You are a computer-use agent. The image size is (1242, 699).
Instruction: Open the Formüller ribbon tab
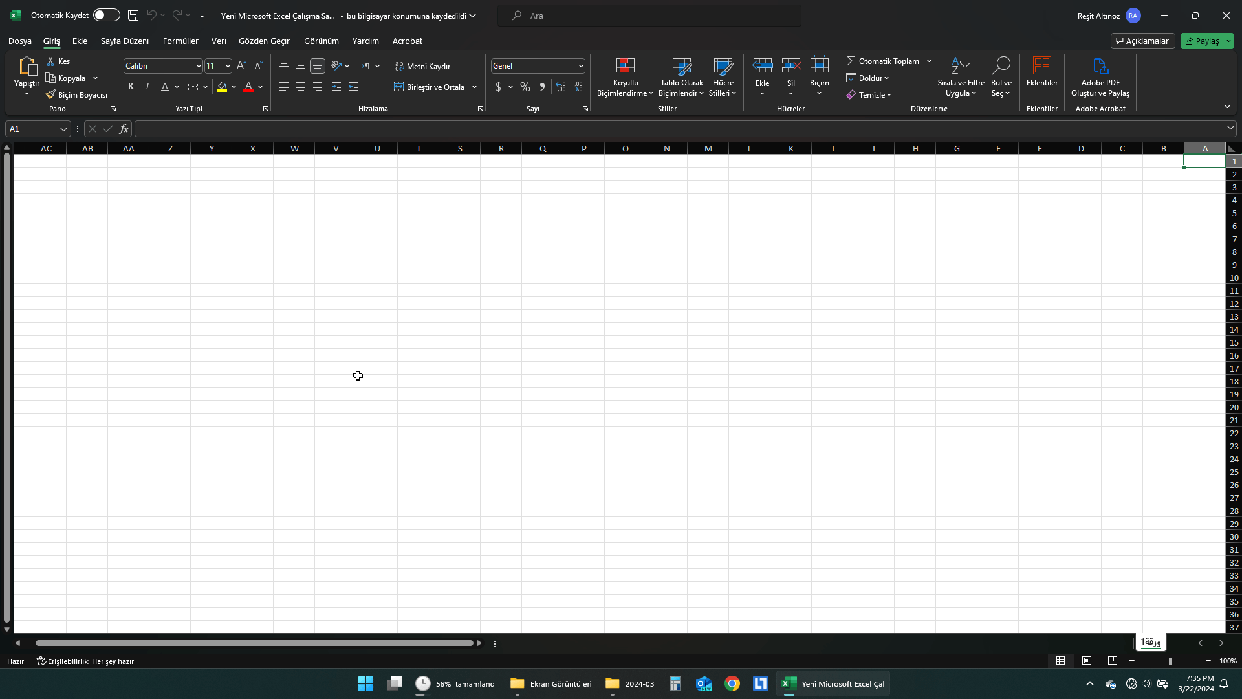[180, 41]
